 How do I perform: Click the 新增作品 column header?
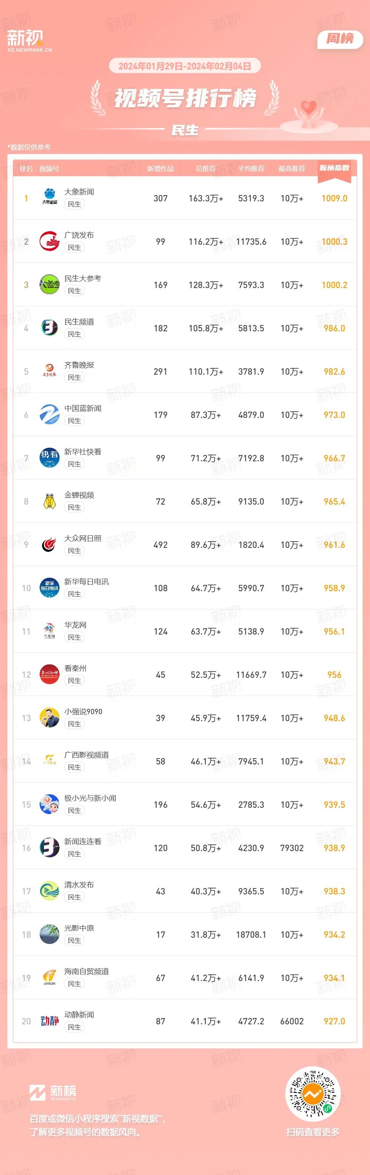coord(160,169)
